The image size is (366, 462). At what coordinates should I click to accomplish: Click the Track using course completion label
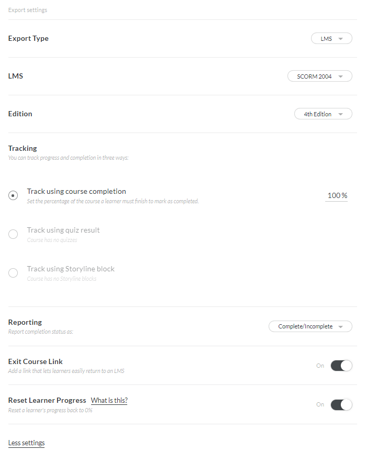pos(76,191)
